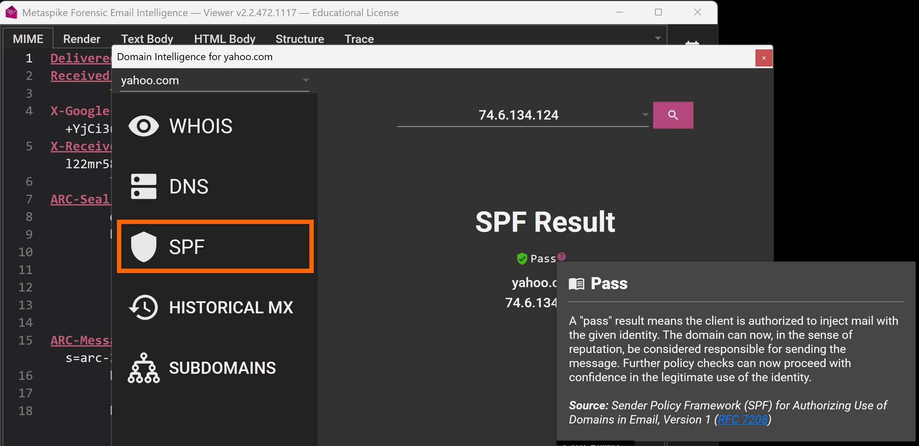919x446 pixels.
Task: Open the 74.6.134.124 IP address dropdown
Action: [645, 115]
